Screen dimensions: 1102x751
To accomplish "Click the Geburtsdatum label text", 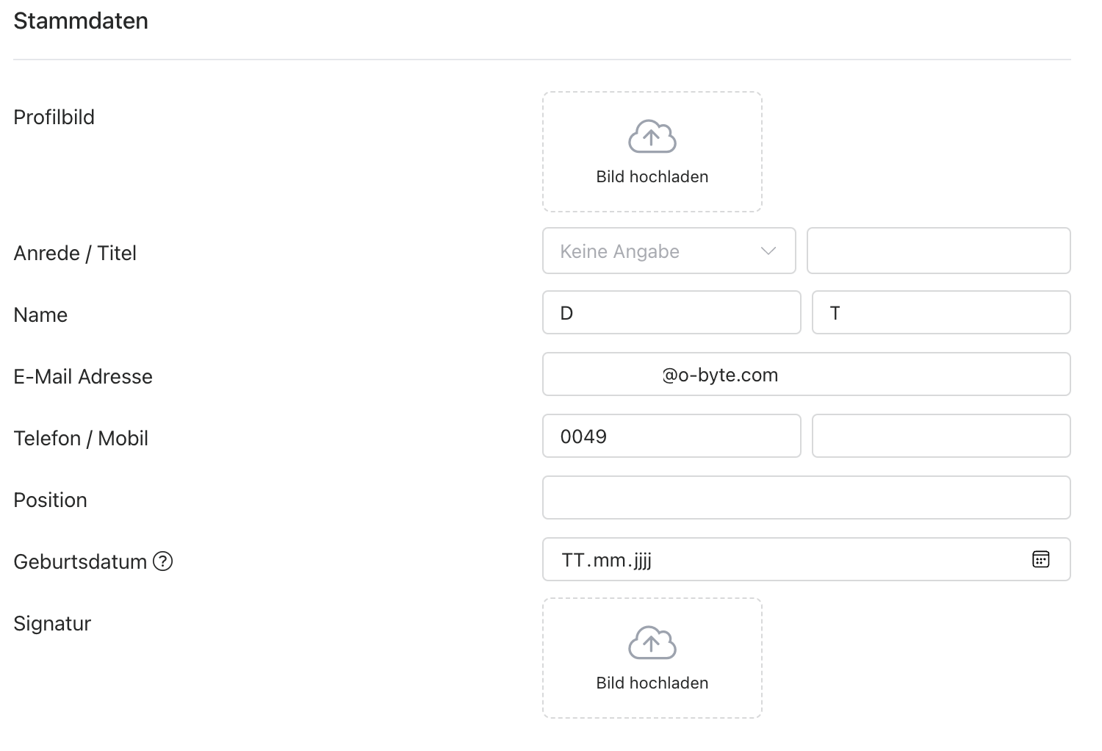I will (x=80, y=562).
